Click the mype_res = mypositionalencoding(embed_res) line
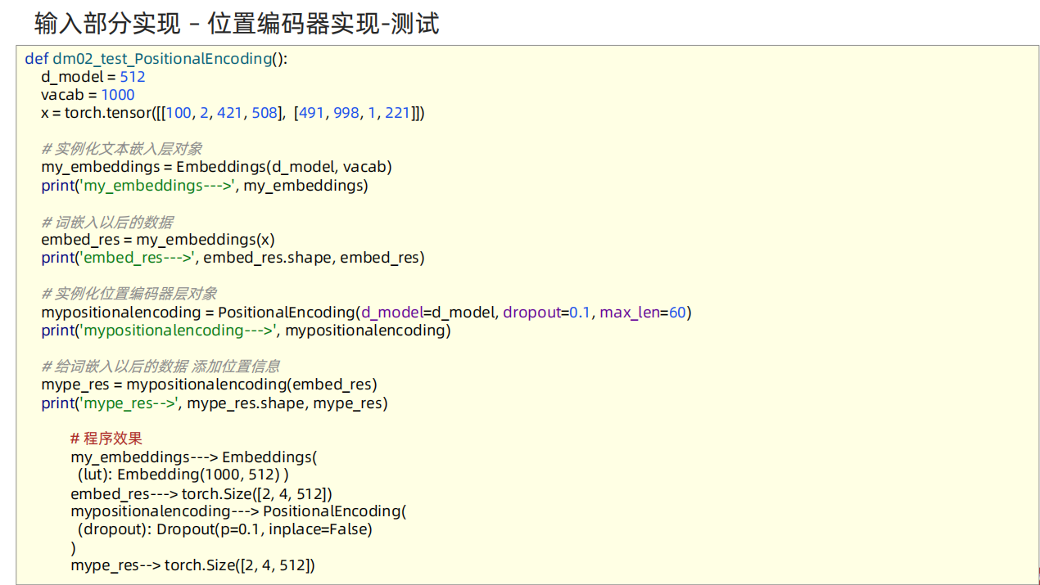Viewport: 1040px width, 585px height. pos(209,385)
